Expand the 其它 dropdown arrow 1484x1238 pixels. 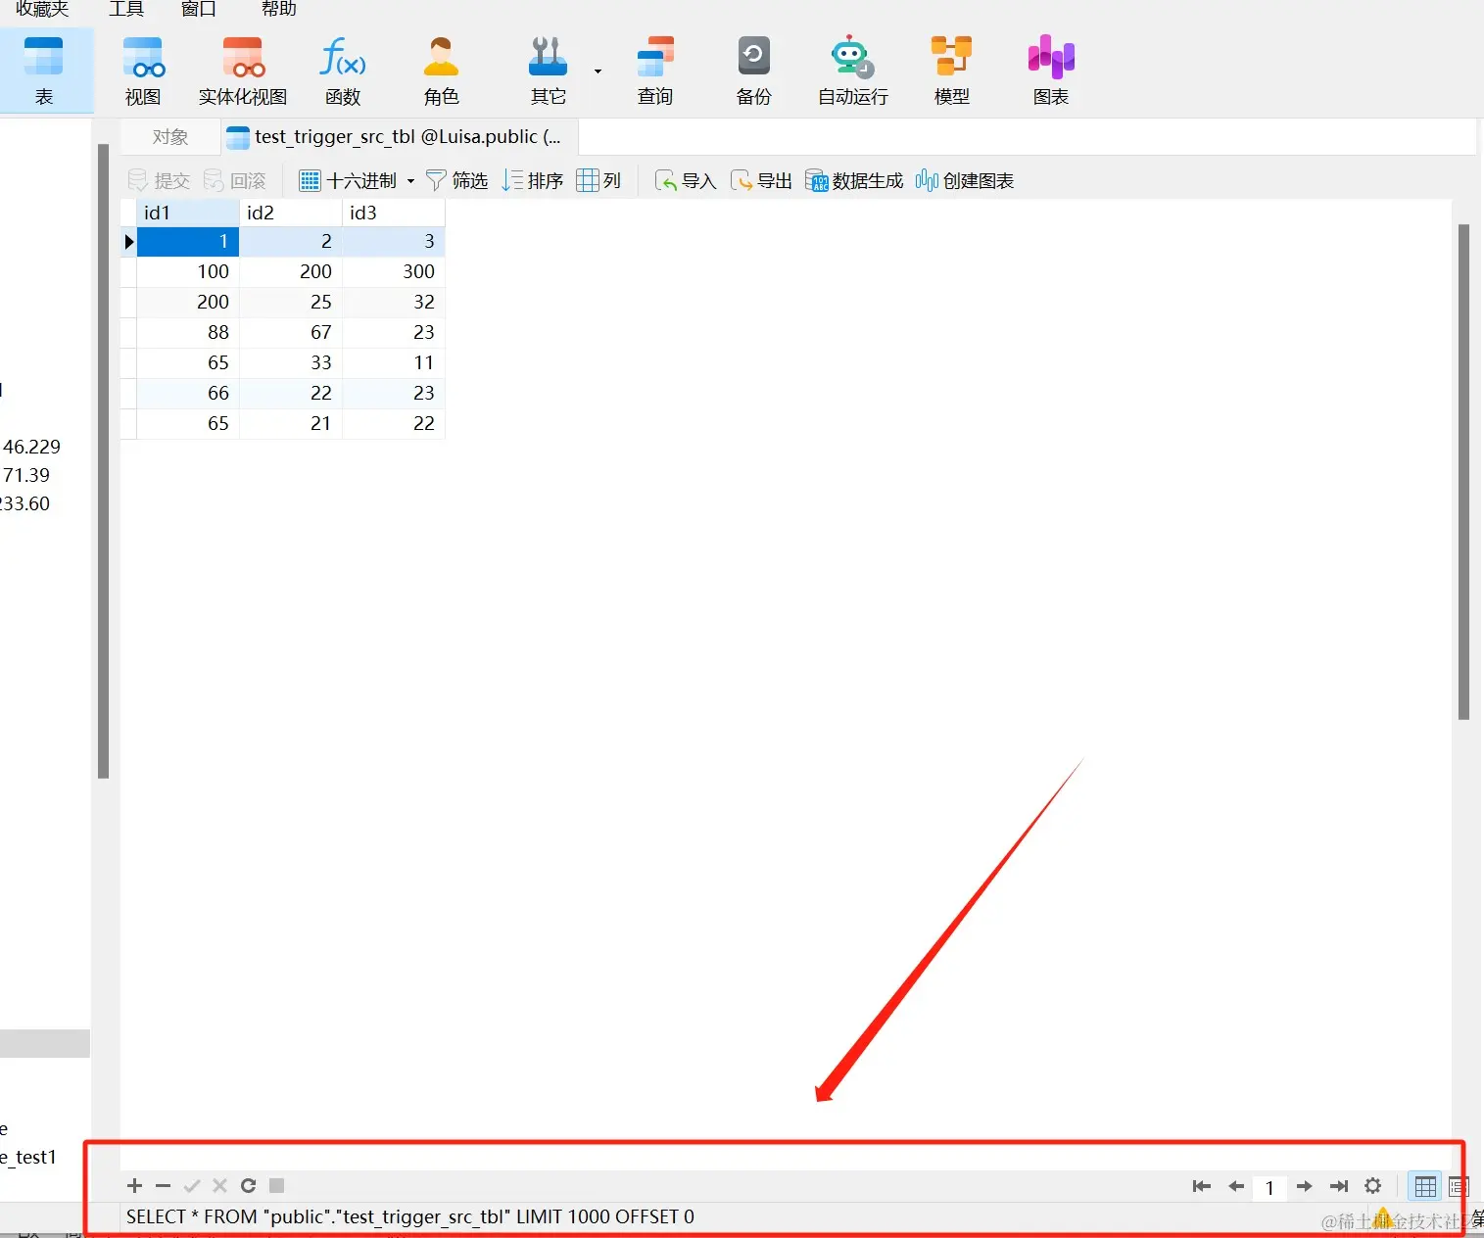[598, 71]
